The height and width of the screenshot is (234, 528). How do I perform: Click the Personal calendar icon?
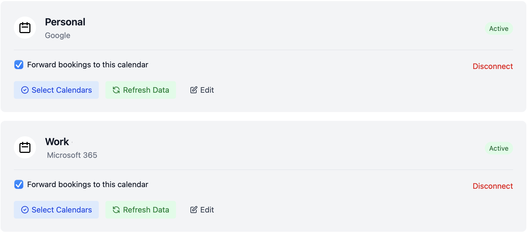click(x=25, y=28)
